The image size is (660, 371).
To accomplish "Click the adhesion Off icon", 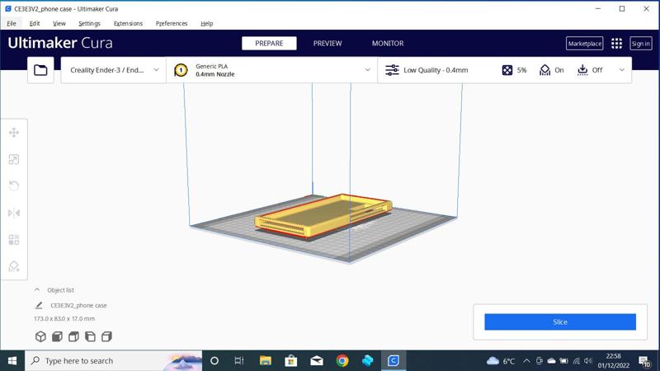I will tap(582, 70).
